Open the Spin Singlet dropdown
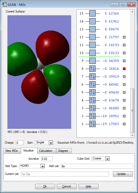This screenshot has width=138, height=193. click(44, 143)
